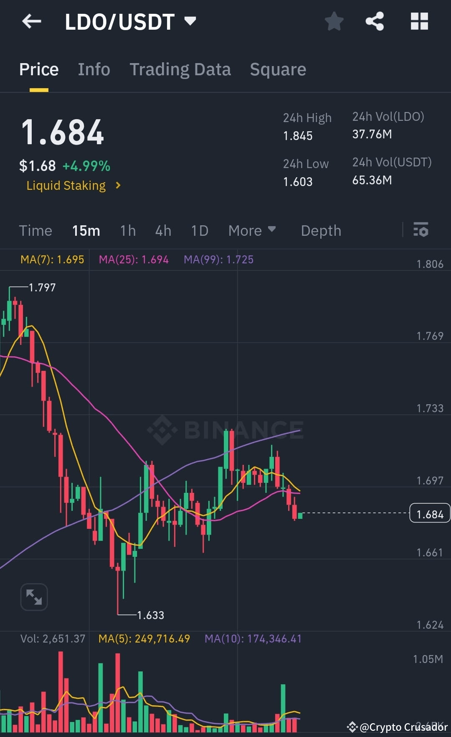The width and height of the screenshot is (451, 737).
Task: Tap the MA(7) indicator label
Action: click(52, 259)
